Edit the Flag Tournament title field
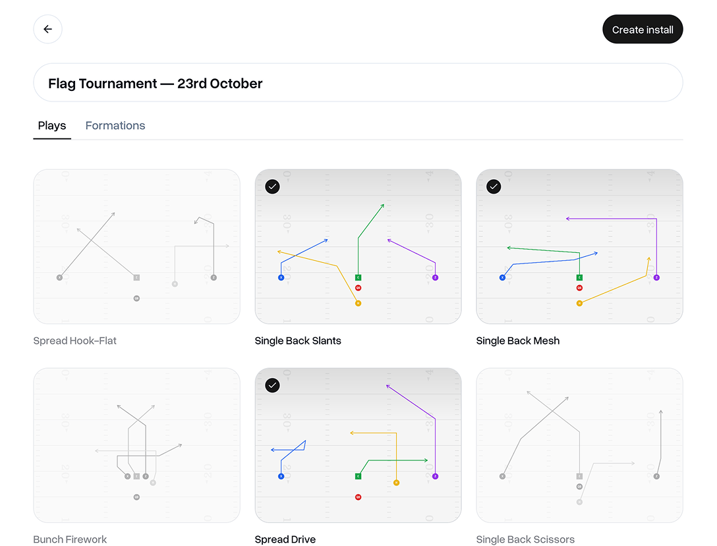The image size is (717, 546). click(358, 83)
